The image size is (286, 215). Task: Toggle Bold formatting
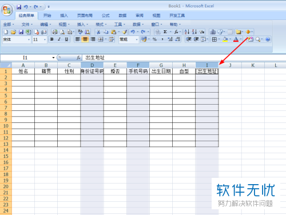tap(51, 39)
